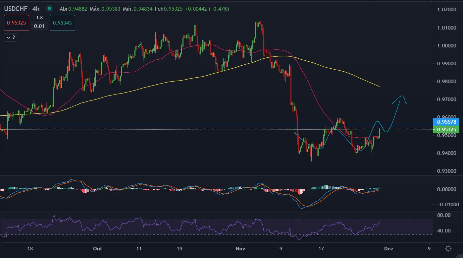This screenshot has height=258, width=463.
Task: Click the 4h interval label
Action: point(36,9)
